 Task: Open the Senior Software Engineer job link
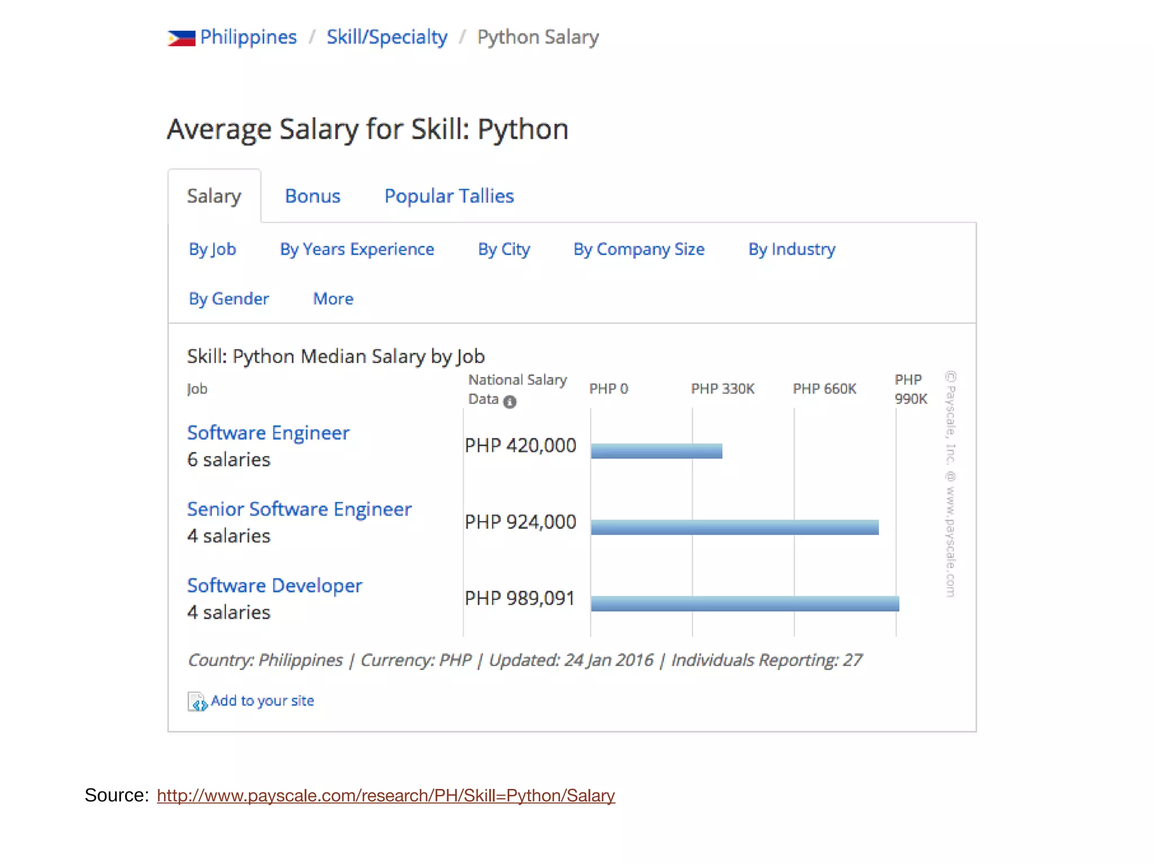coord(299,509)
